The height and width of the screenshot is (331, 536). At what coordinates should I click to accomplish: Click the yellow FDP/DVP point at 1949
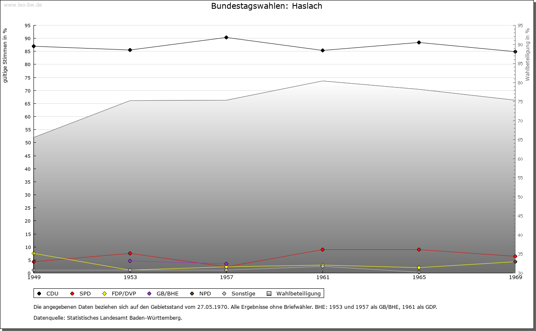tap(34, 254)
